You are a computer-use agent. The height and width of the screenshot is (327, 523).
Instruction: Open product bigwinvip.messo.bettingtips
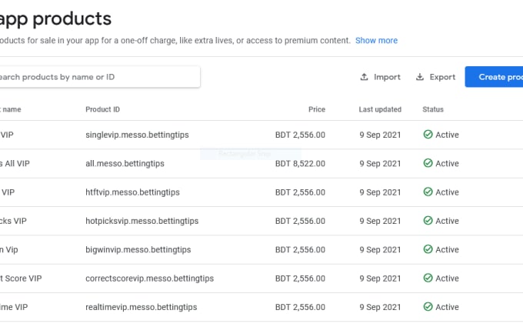138,249
